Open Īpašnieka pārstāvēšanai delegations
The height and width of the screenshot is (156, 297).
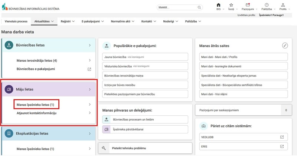coord(145,129)
